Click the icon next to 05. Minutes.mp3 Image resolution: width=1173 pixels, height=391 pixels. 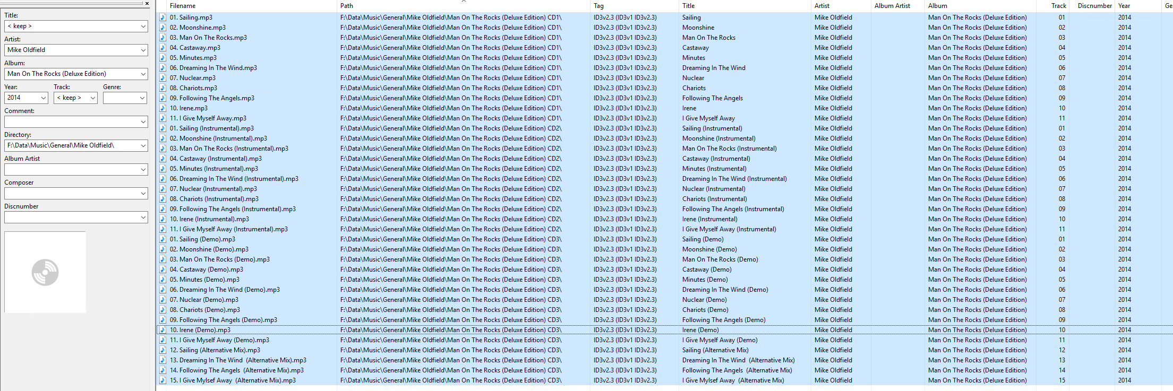(162, 58)
